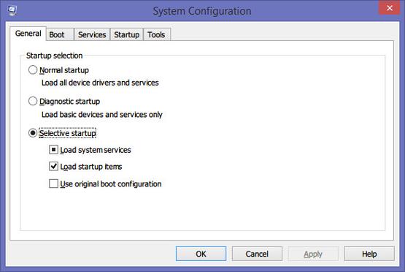
Task: Confirm settings with the OK button
Action: click(201, 254)
